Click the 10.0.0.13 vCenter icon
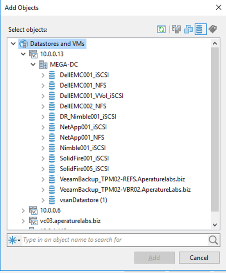 (x=33, y=54)
